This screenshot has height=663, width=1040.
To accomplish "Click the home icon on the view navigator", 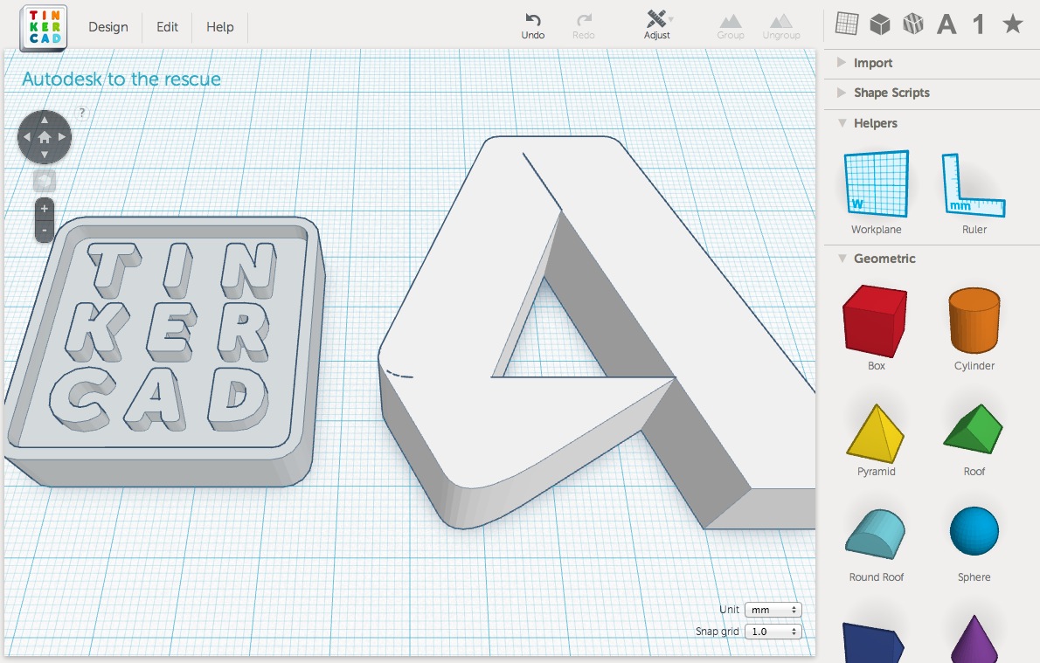I will click(x=44, y=136).
